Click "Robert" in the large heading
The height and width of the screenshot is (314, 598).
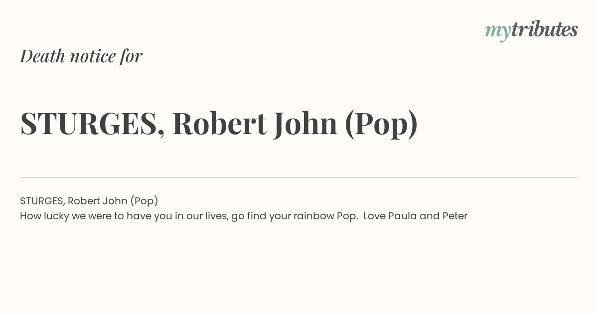(220, 124)
